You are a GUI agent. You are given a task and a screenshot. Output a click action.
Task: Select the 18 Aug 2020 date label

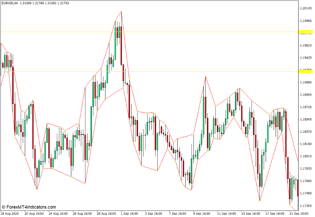tap(10, 214)
